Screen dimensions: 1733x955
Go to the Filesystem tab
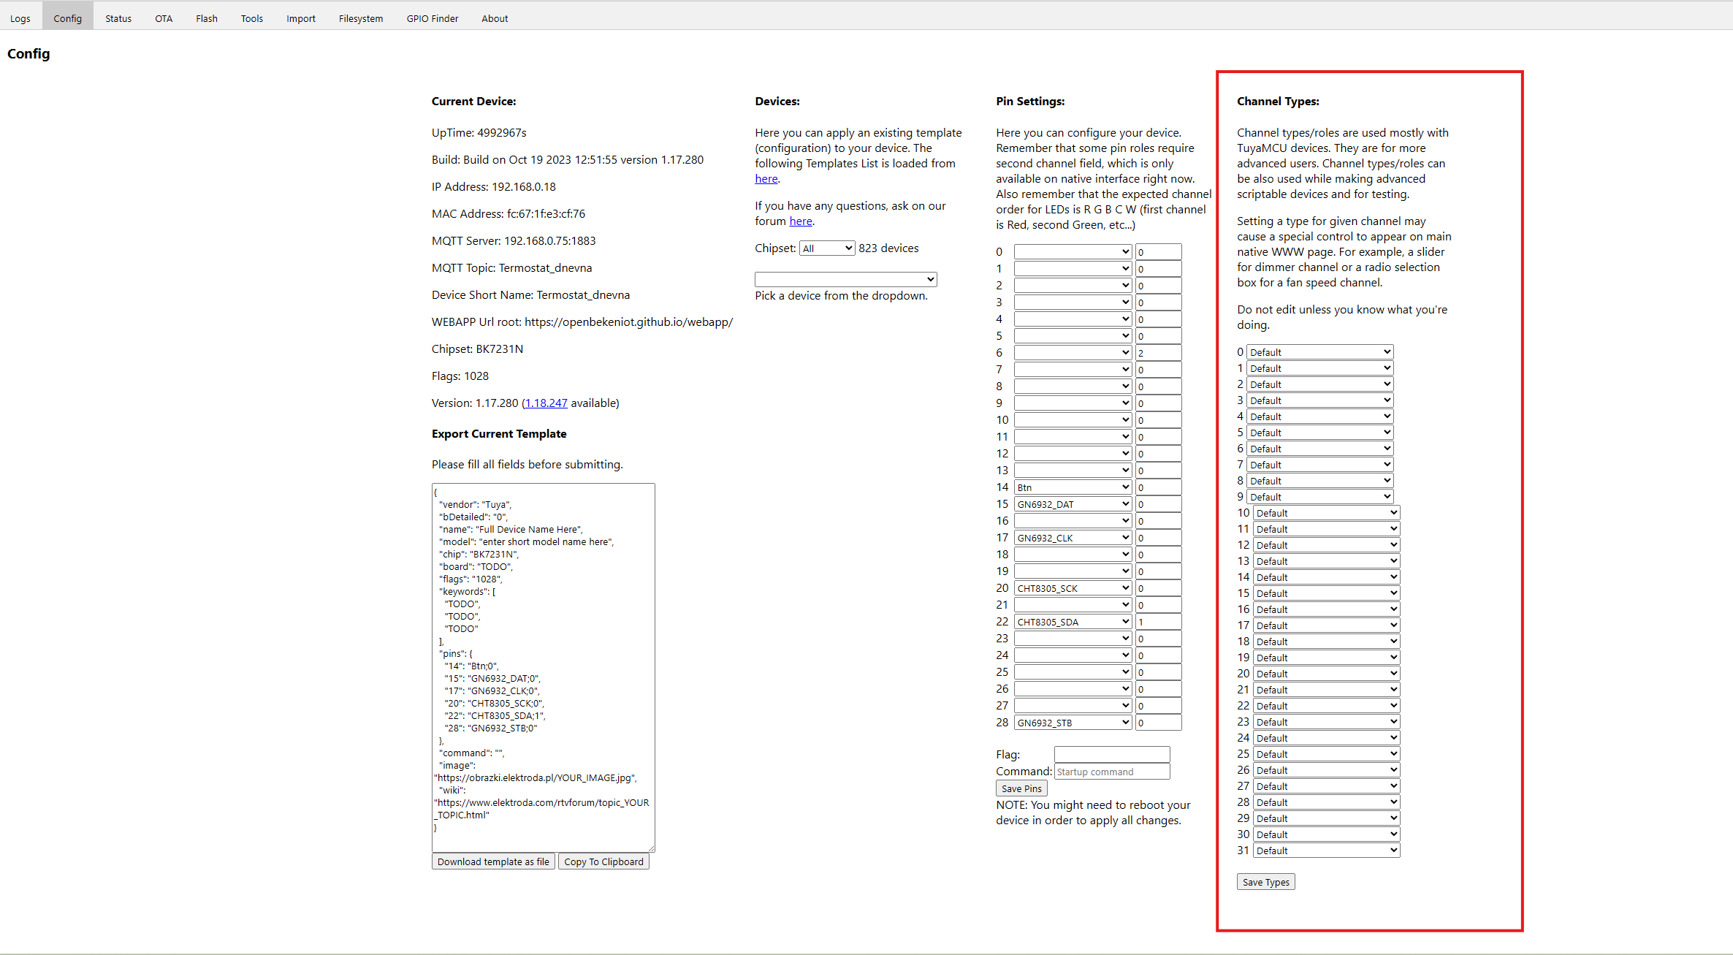pos(360,18)
